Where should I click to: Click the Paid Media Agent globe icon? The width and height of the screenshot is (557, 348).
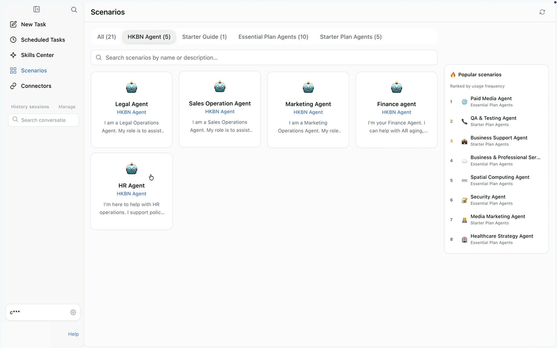tap(464, 102)
